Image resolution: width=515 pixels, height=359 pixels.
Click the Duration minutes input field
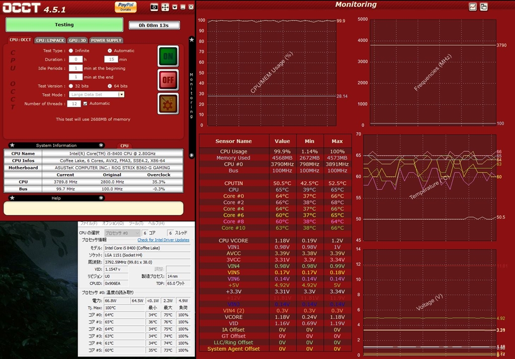pyautogui.click(x=111, y=59)
